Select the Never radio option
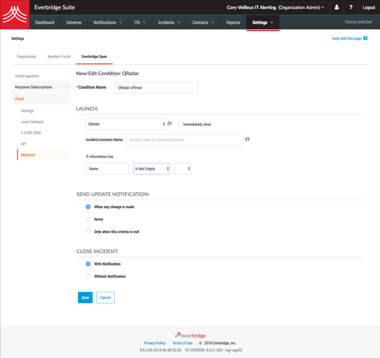Screen dimensions: 380x358 coord(88,219)
